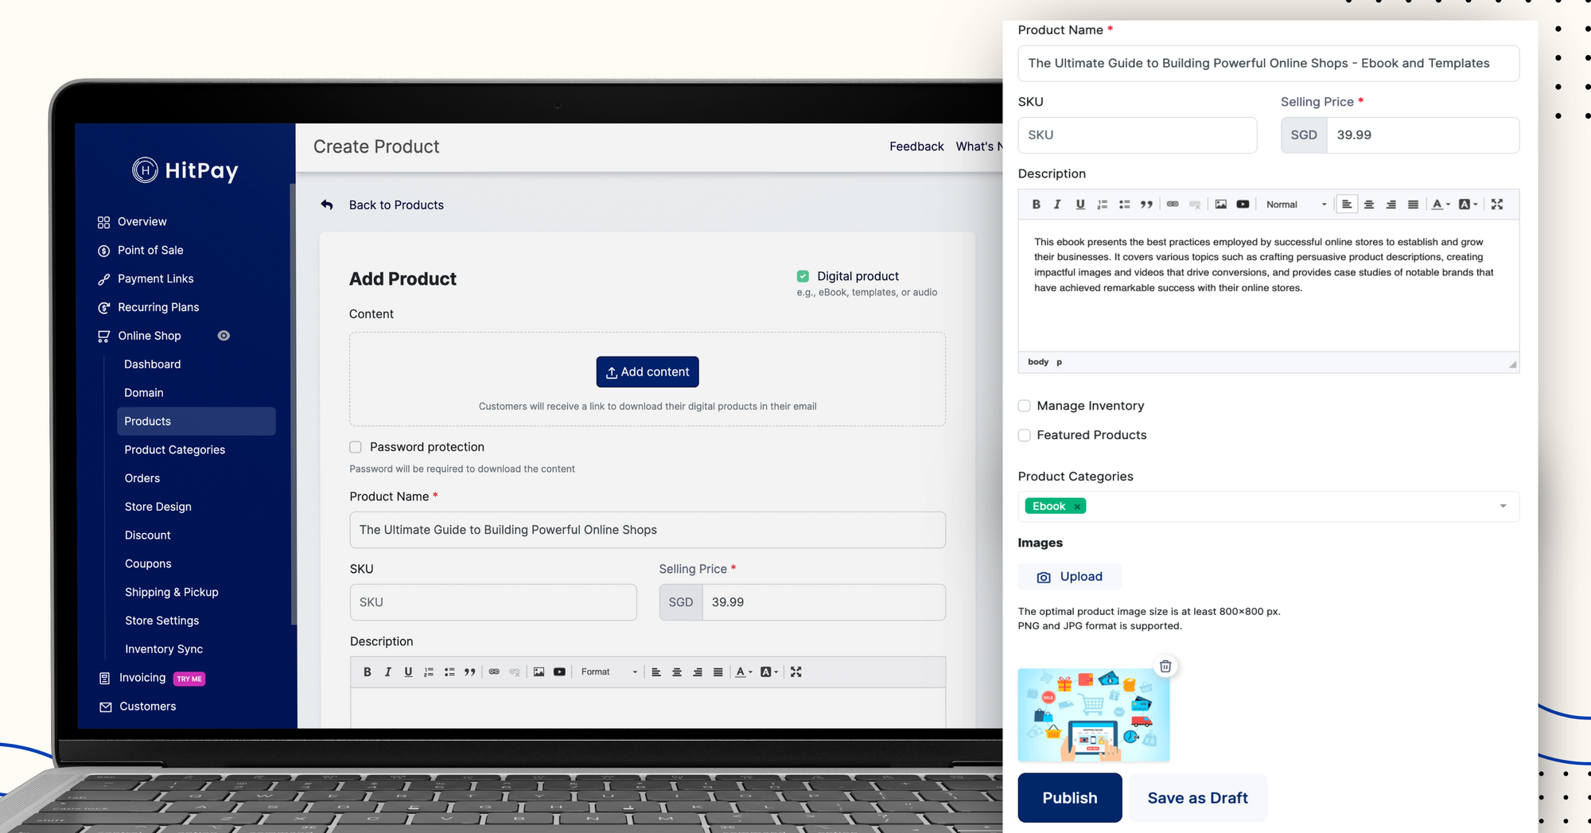Insert numbered list in the Normal-style editor
The image size is (1591, 833).
point(1102,204)
